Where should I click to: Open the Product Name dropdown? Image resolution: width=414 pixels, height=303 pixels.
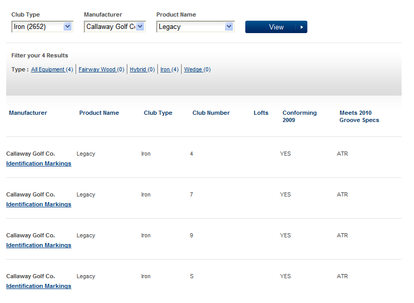[196, 27]
